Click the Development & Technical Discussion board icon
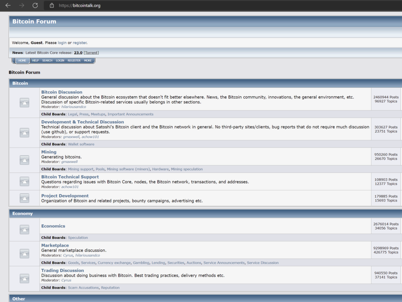 pyautogui.click(x=24, y=132)
